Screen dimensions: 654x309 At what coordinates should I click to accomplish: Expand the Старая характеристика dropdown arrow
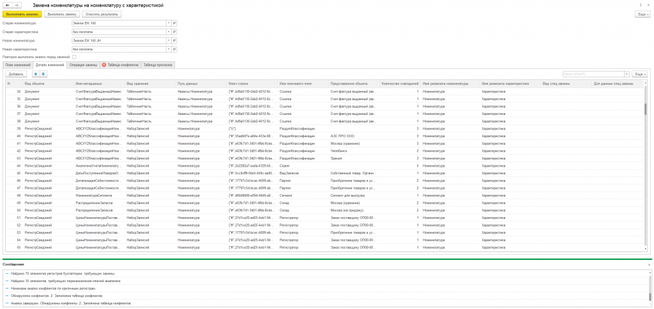pyautogui.click(x=169, y=32)
